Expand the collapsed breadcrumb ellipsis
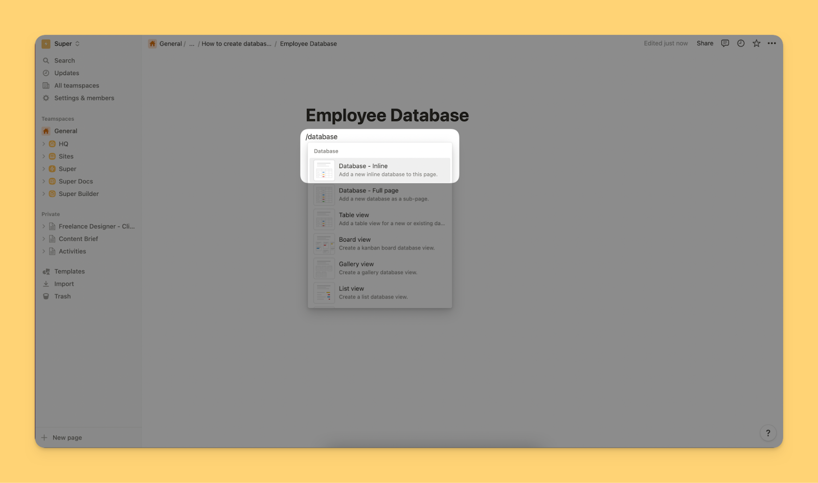This screenshot has width=818, height=483. tap(192, 44)
